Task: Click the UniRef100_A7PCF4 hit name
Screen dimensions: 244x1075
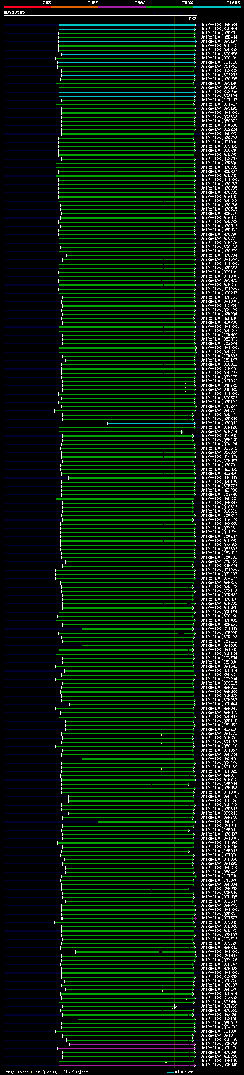Action: (x=219, y=432)
